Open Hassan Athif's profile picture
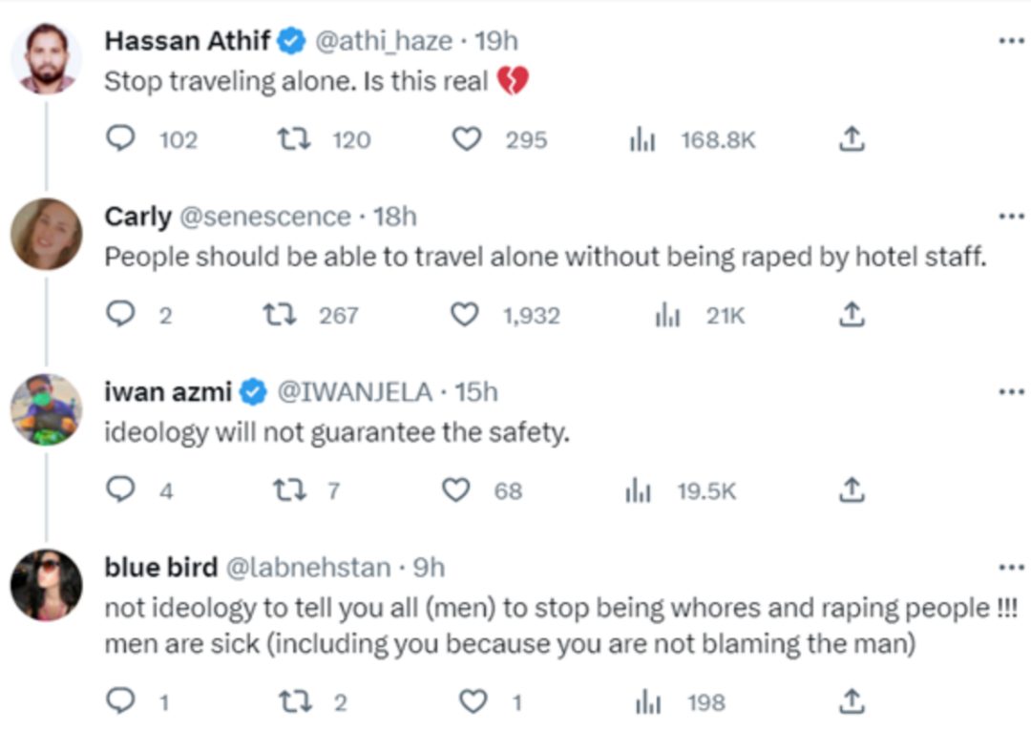The height and width of the screenshot is (729, 1031). pos(46,58)
